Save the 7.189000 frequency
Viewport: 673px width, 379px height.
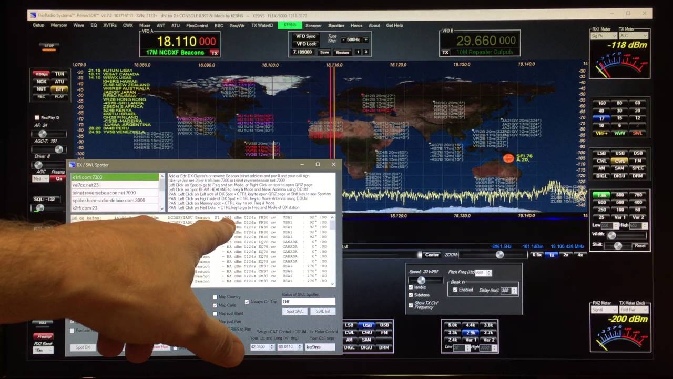tap(324, 52)
